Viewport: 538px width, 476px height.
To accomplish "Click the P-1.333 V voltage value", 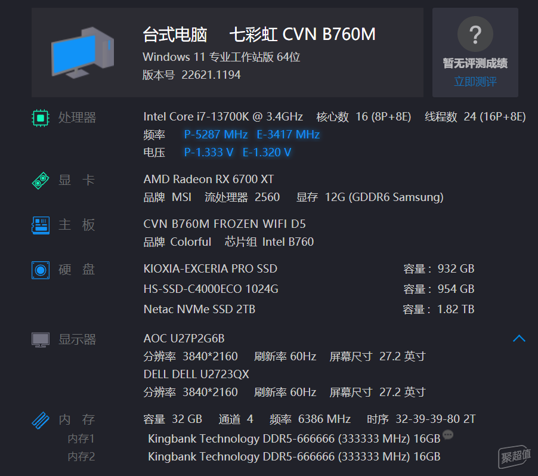I will point(209,152).
